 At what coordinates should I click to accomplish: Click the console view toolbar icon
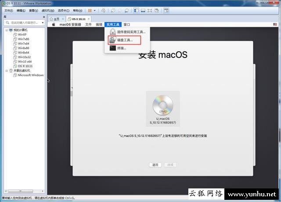tap(166, 11)
